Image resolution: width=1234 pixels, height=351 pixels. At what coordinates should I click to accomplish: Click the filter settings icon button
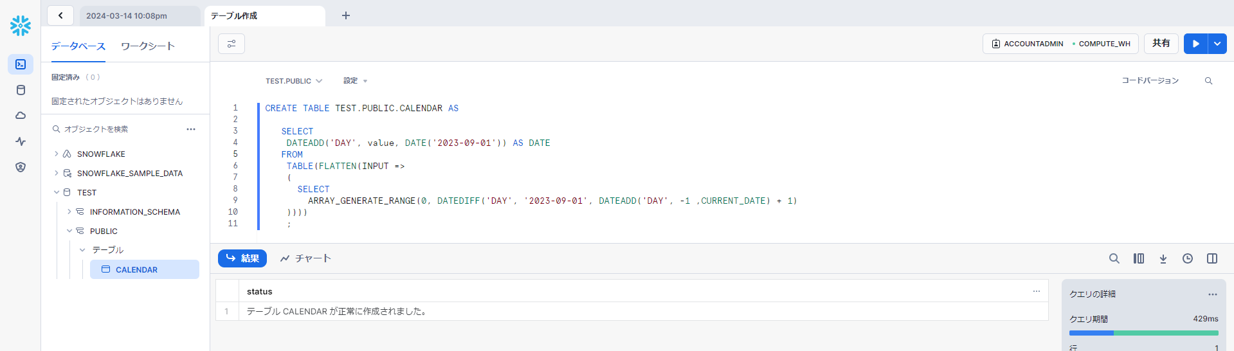tap(231, 44)
